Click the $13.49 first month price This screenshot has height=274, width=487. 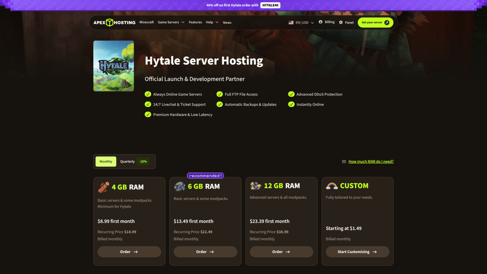point(193,221)
